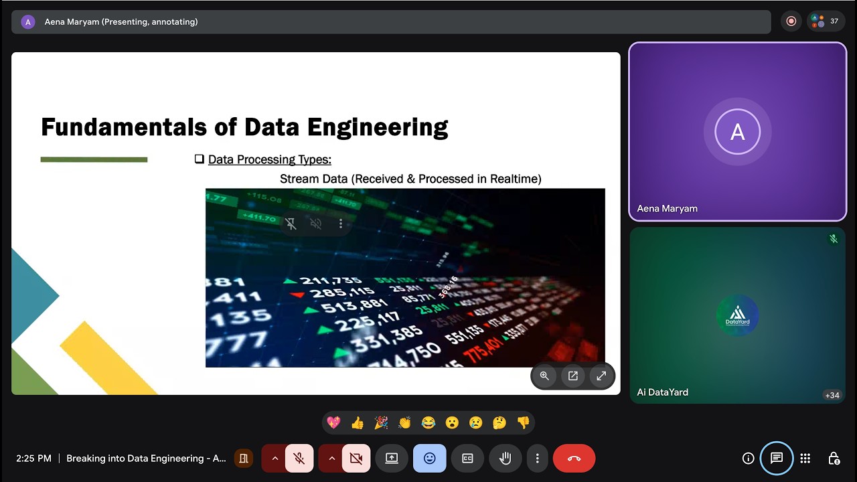
Task: Open participants list showing 37
Action: point(826,21)
